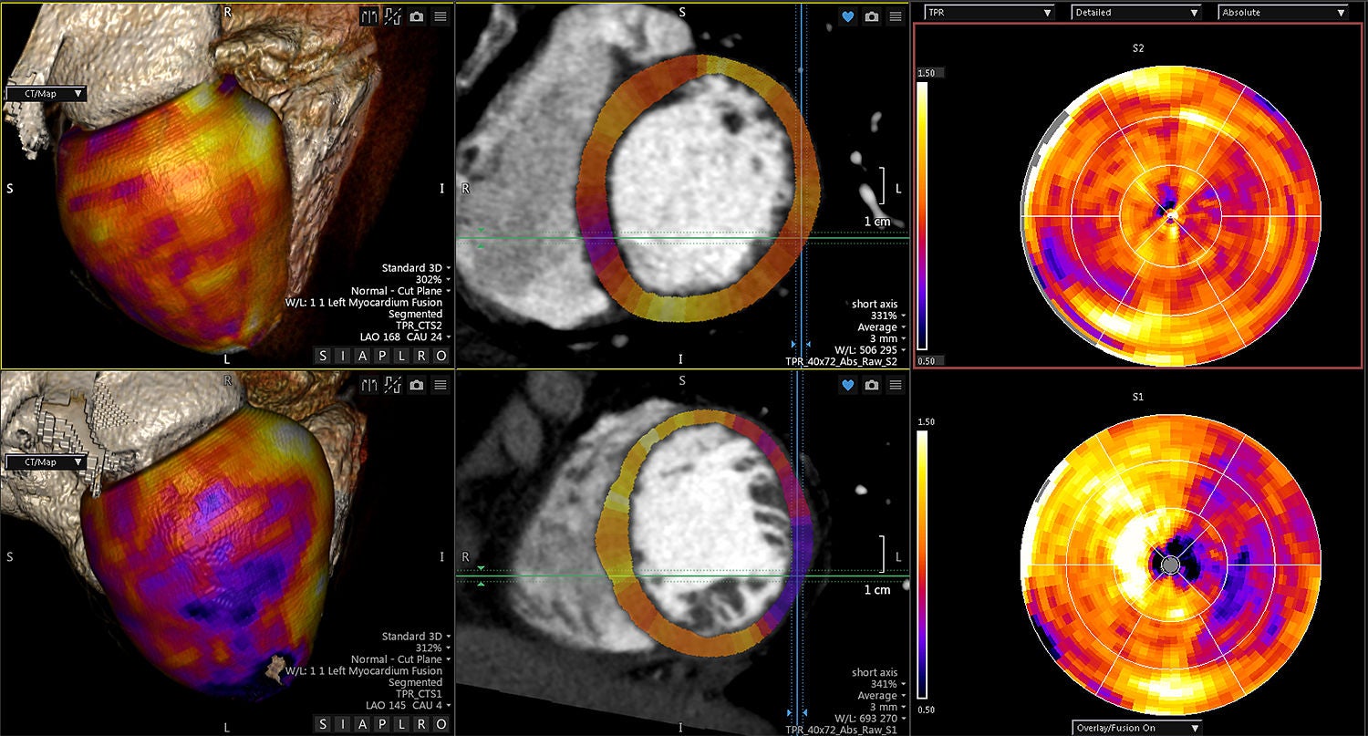
Task: Click the center of the S1 polar map
Action: point(1171,565)
